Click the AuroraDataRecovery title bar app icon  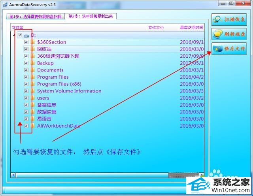[x=5, y=5]
